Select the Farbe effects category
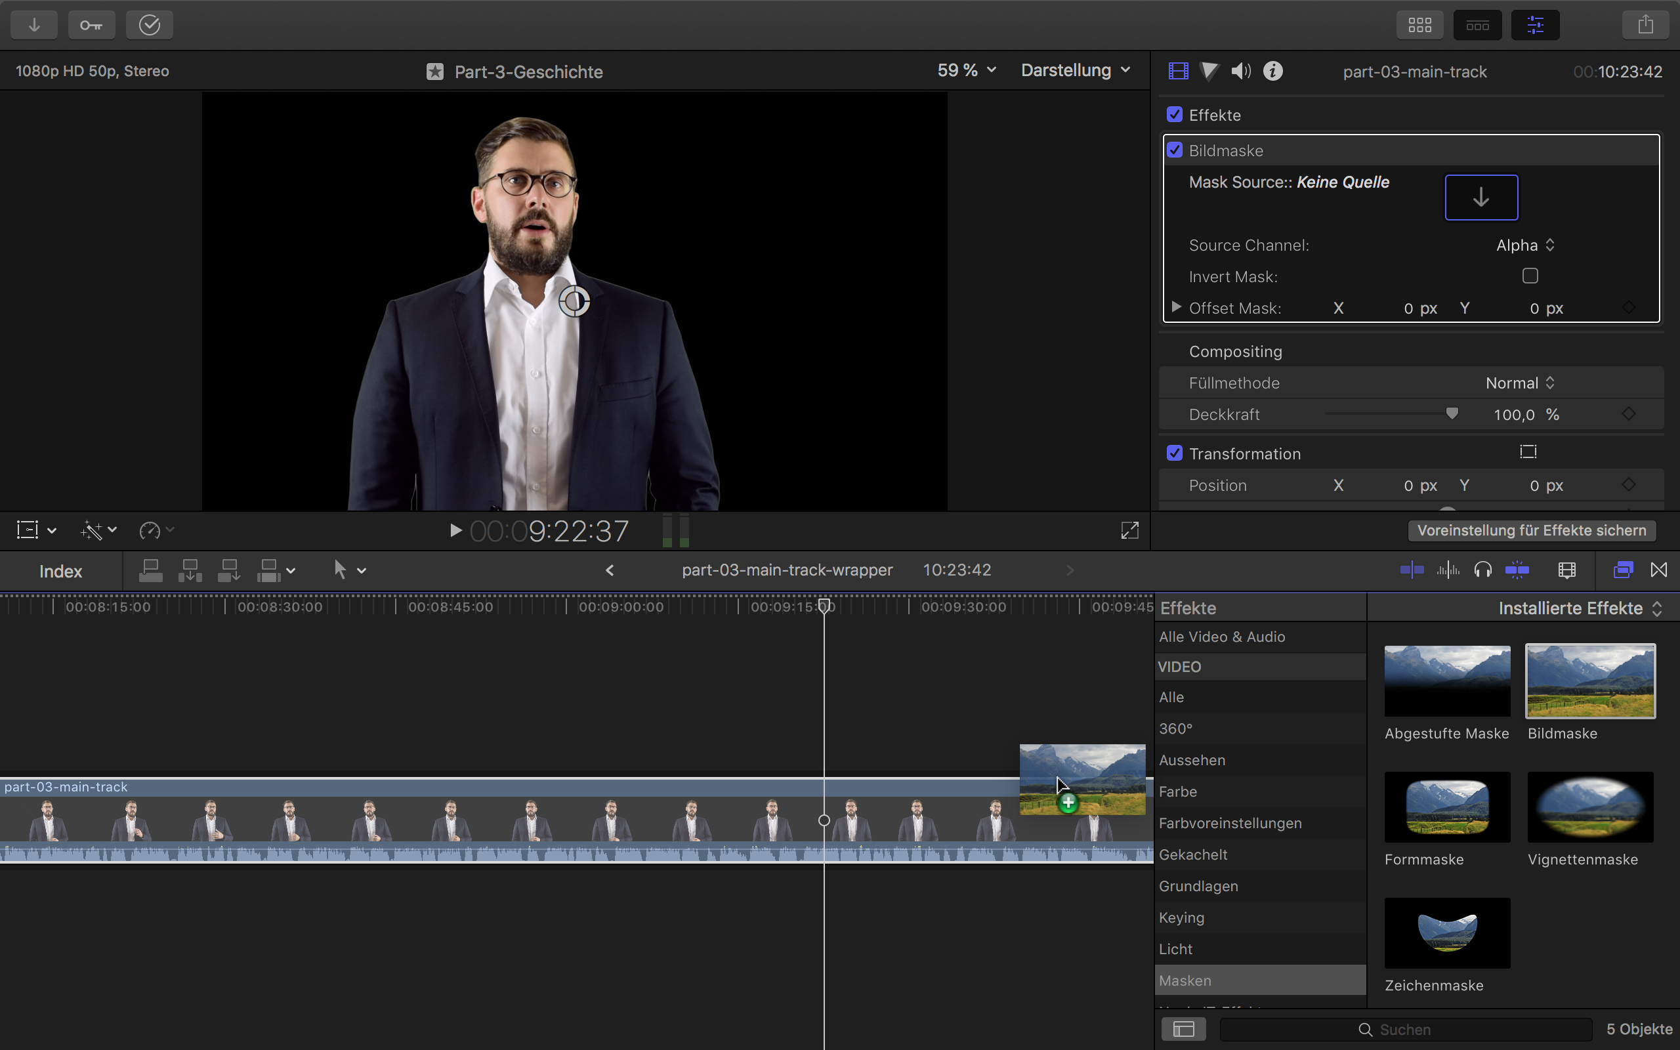1680x1050 pixels. [x=1259, y=791]
